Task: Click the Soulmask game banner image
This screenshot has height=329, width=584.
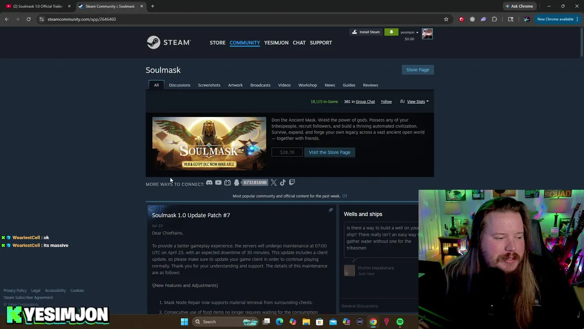Action: (x=209, y=143)
